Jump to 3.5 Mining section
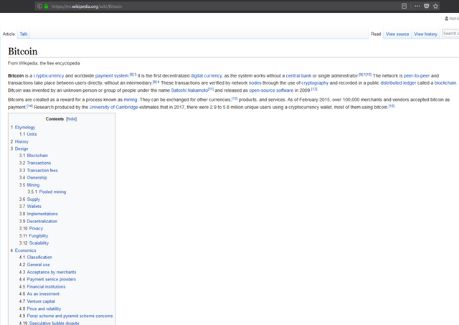 pos(29,185)
